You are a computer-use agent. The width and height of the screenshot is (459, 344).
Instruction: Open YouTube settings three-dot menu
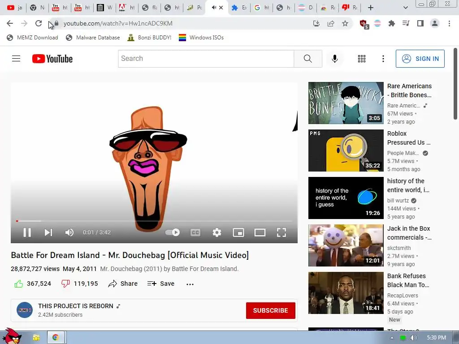(x=383, y=59)
